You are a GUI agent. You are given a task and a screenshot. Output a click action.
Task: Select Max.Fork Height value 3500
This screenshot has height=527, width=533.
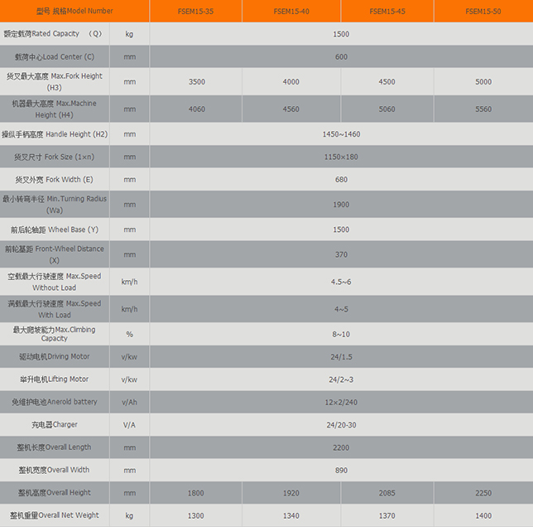tap(196, 82)
